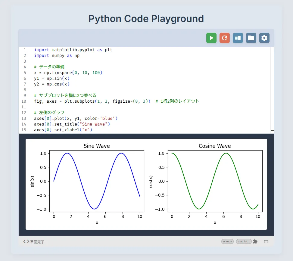This screenshot has height=261, width=293.
Task: Reset the code using the orange reload icon
Action: 224,38
